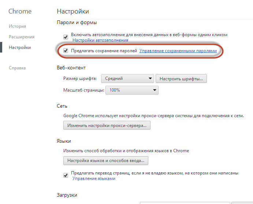The width and height of the screenshot is (253, 204).
Task: Click the Пароли и формы section heading
Action: (77, 23)
